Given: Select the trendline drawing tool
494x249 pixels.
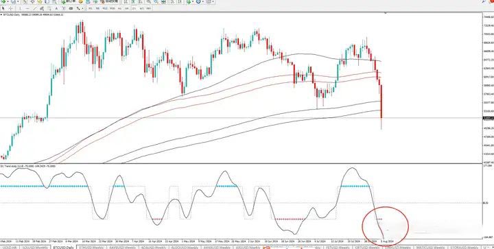Looking at the screenshot, I should pyautogui.click(x=35, y=8).
